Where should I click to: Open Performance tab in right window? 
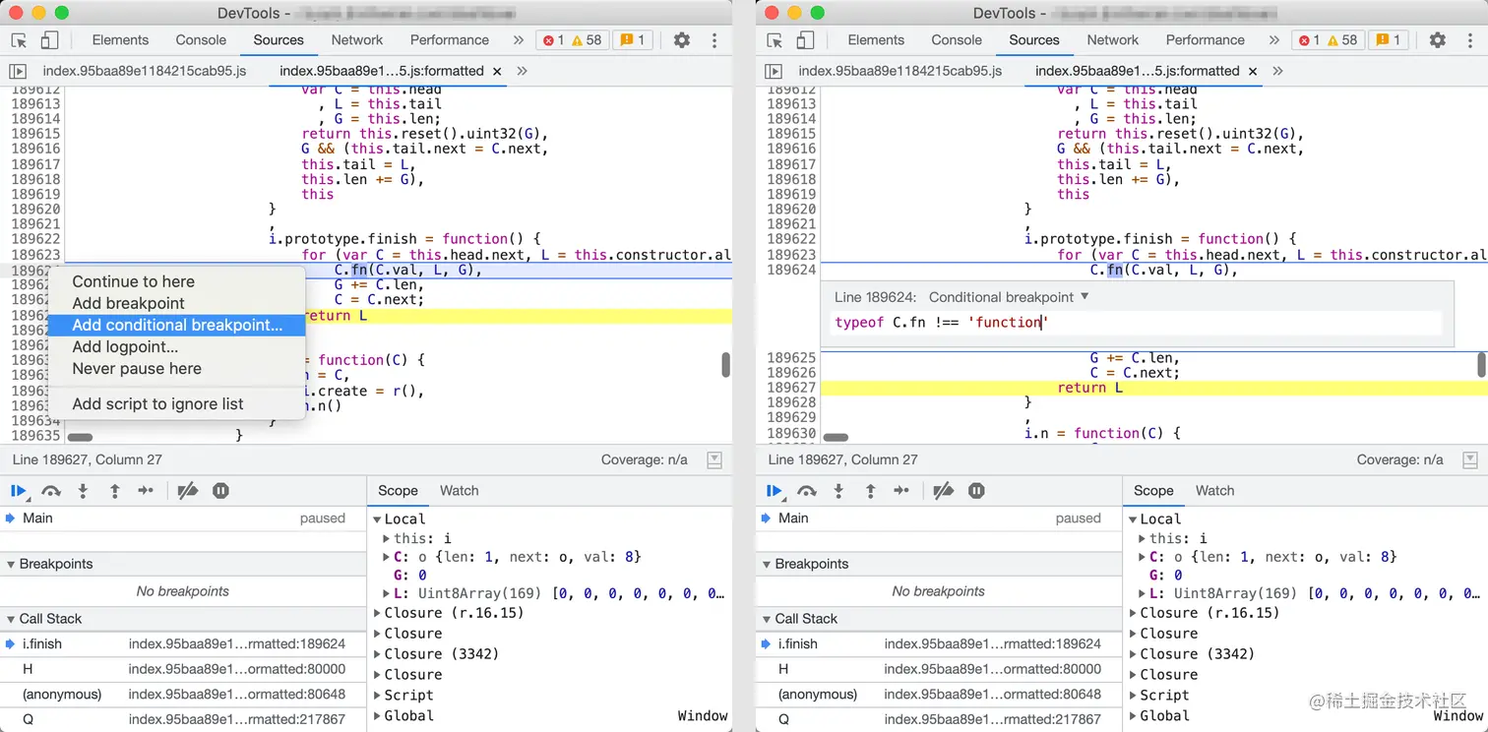click(x=1206, y=40)
